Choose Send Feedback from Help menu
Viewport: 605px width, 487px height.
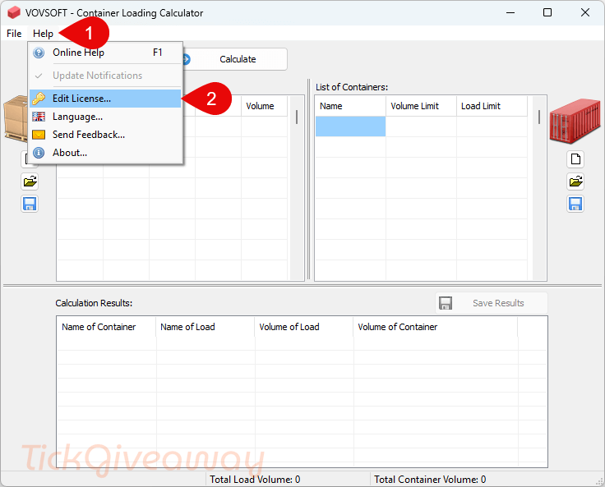click(105, 135)
